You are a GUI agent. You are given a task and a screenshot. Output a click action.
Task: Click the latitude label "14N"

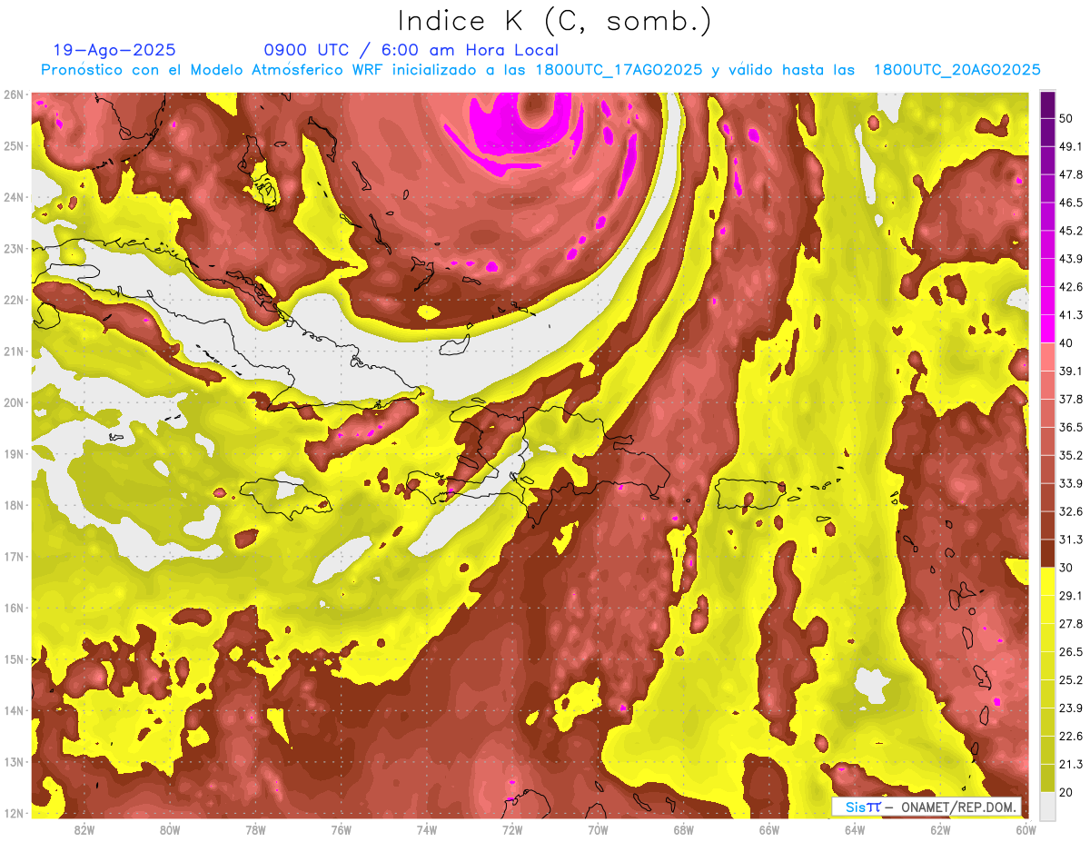coord(13,710)
